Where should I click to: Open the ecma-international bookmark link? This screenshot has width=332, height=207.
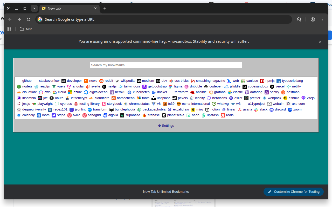pos(196,104)
